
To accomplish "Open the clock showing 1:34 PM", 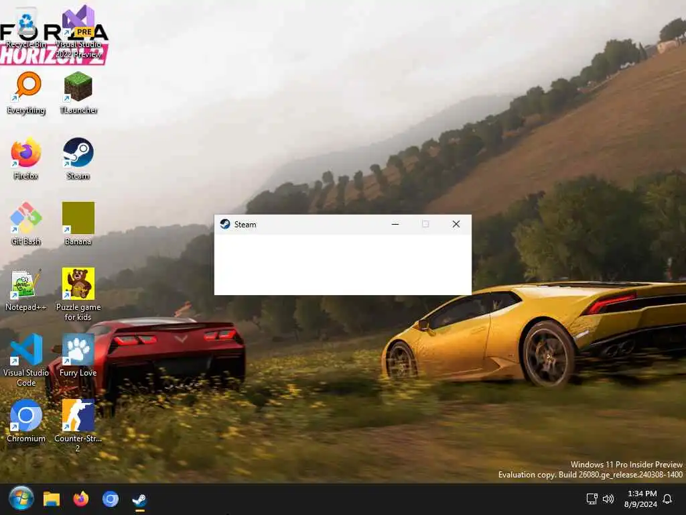I will click(640, 499).
